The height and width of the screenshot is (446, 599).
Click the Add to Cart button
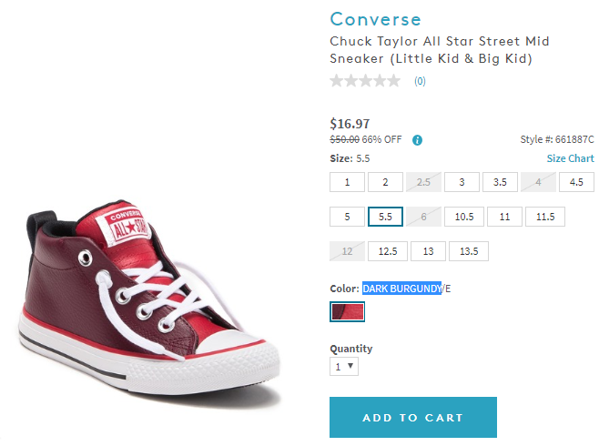click(x=412, y=418)
